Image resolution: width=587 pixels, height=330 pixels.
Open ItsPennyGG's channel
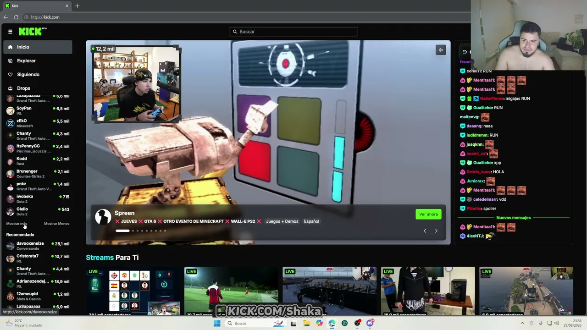click(38, 148)
